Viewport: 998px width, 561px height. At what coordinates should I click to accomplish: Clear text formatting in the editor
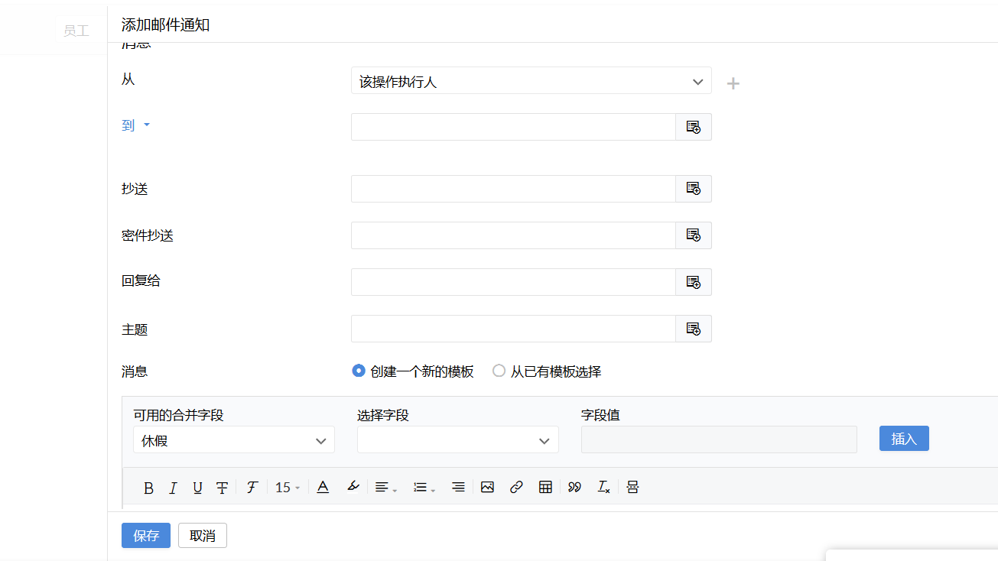[x=603, y=487]
